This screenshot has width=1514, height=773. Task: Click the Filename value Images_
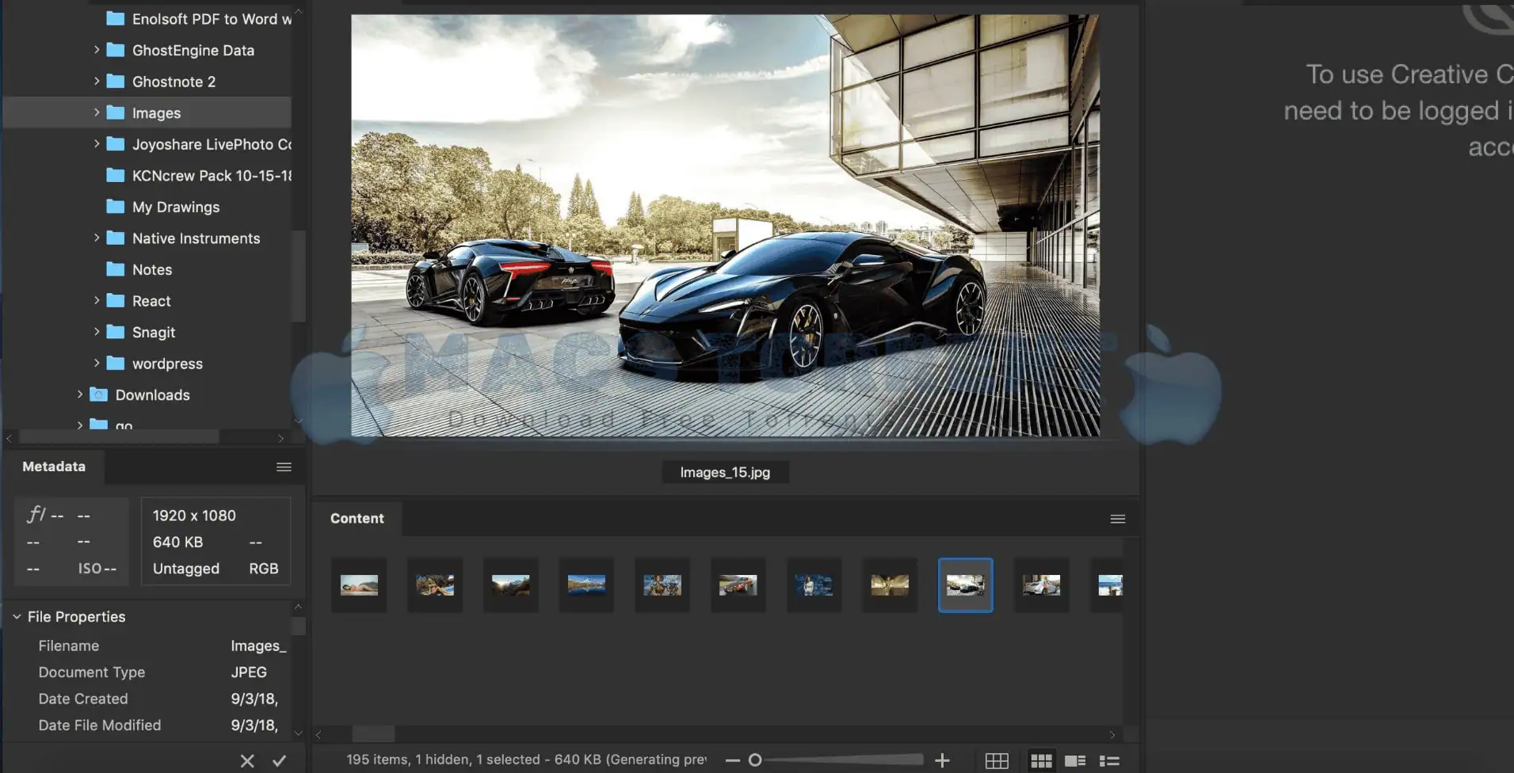coord(258,645)
